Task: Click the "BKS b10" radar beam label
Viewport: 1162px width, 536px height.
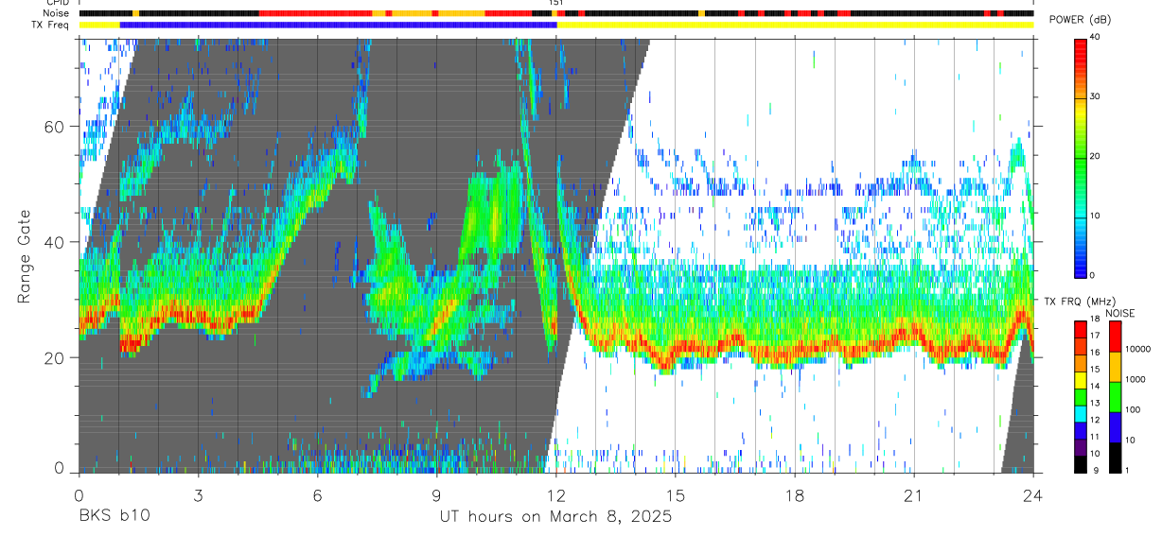Action: pyautogui.click(x=114, y=516)
